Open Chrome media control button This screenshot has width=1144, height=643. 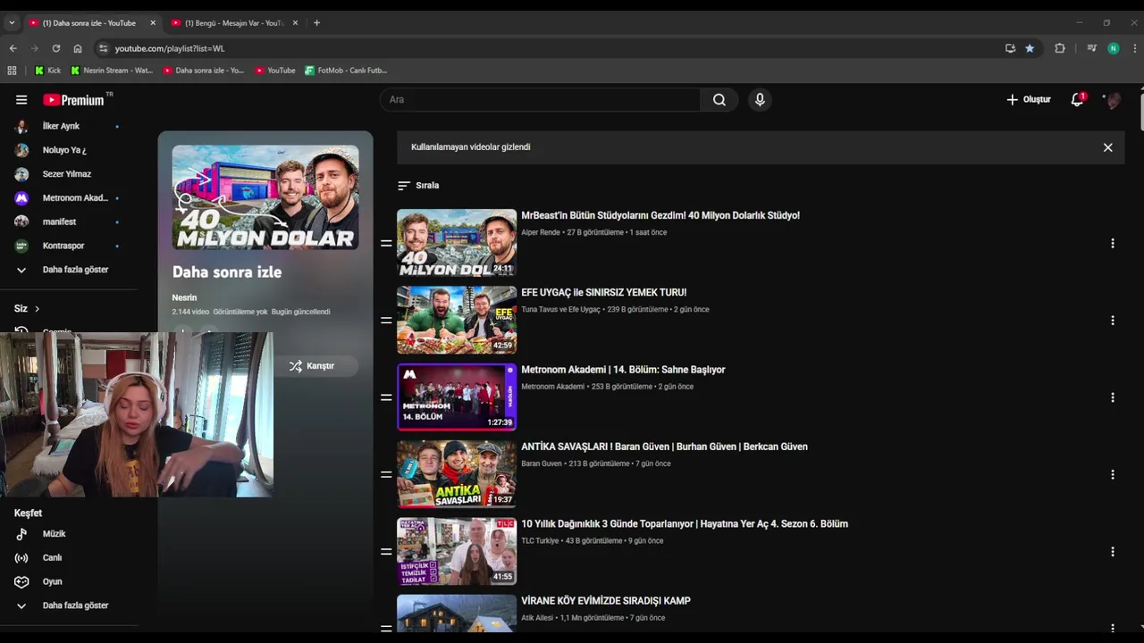tap(1091, 48)
